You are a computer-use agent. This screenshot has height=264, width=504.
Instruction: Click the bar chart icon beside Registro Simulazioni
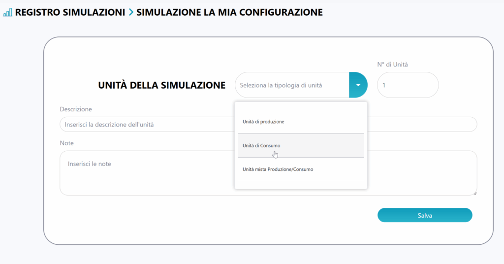(7, 12)
